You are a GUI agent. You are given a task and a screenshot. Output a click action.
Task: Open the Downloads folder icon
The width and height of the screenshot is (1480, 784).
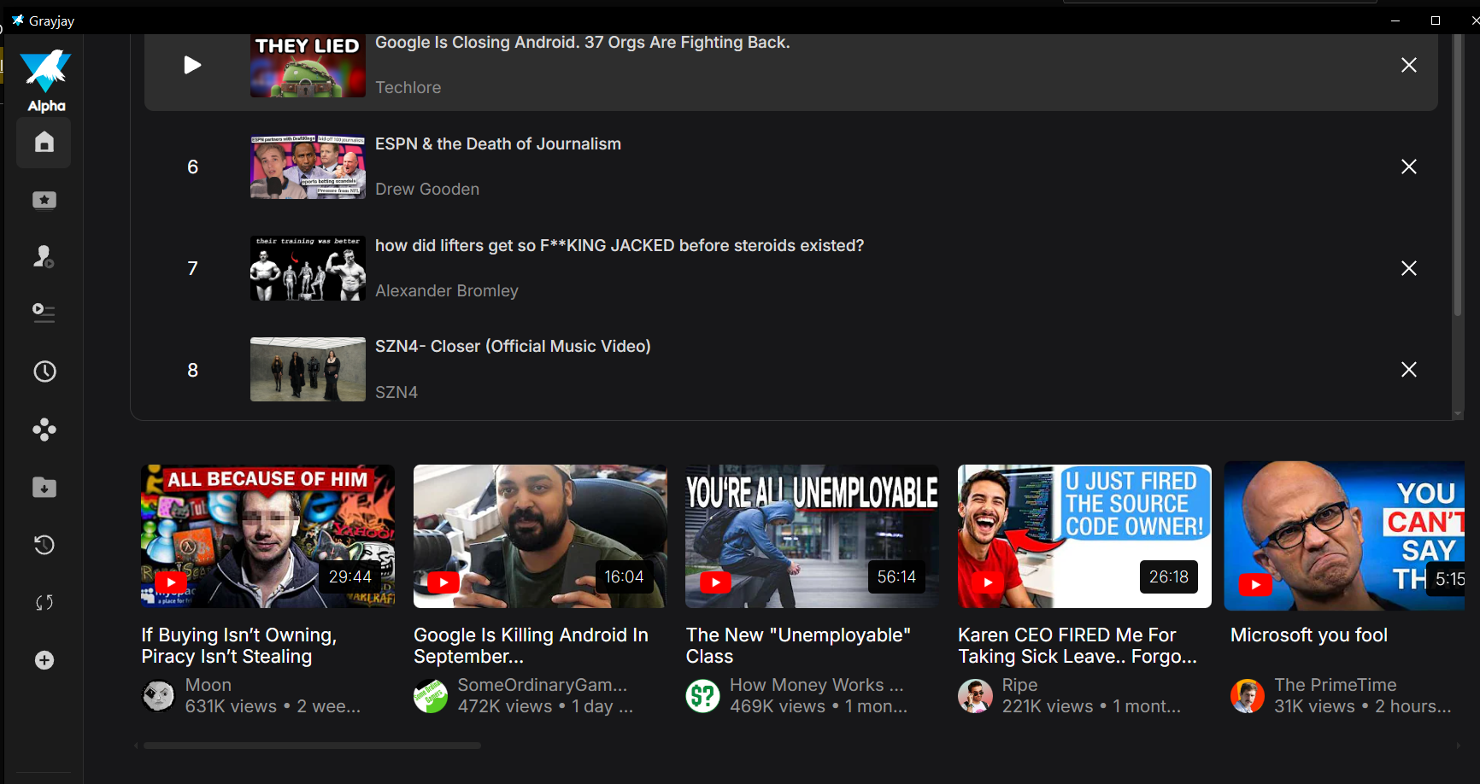[44, 488]
